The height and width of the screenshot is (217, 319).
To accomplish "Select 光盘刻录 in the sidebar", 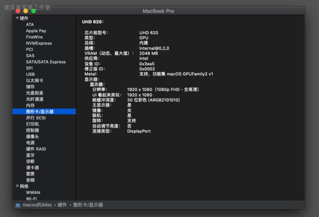I will [35, 93].
